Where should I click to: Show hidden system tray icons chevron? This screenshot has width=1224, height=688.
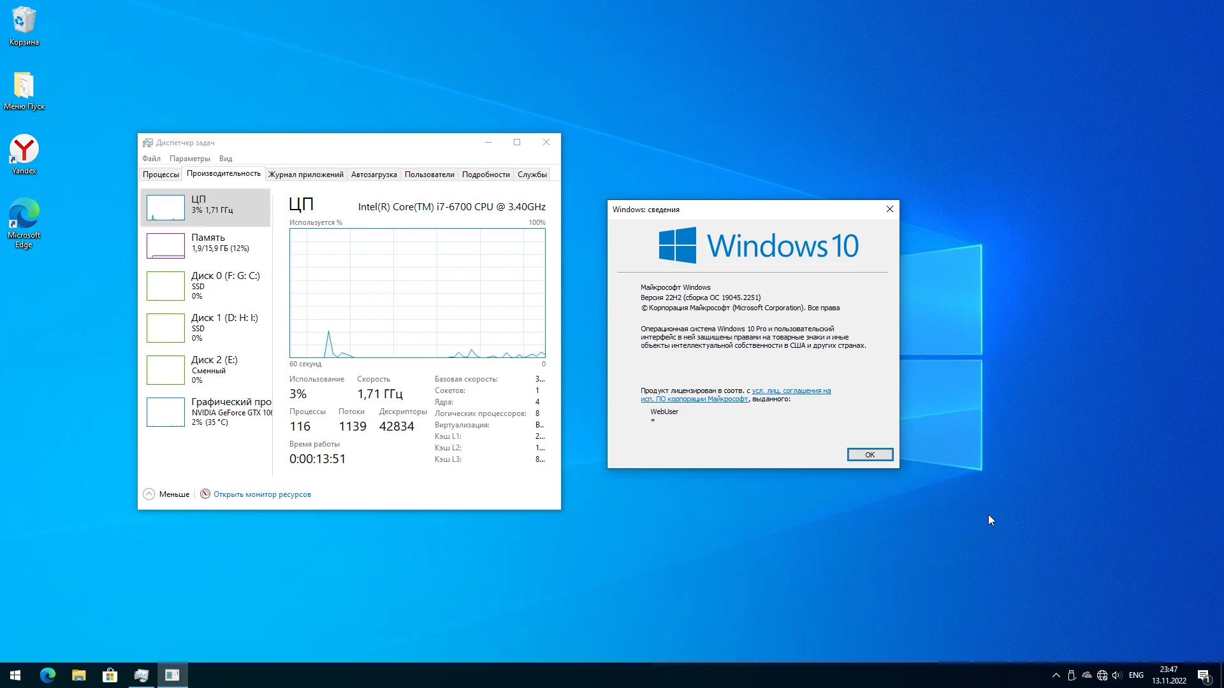pos(1056,675)
